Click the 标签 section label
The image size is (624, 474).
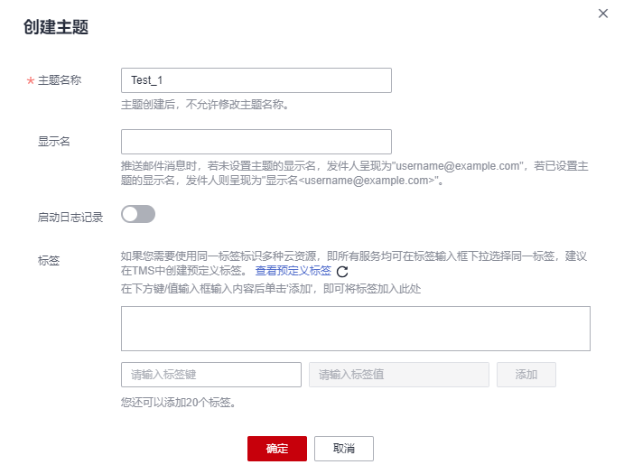click(x=49, y=260)
